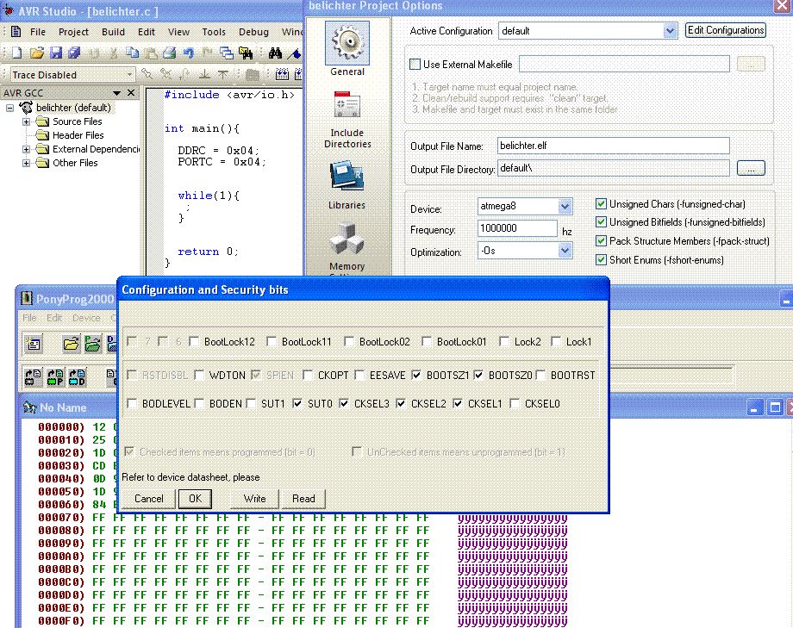Click Read button in fuse dialog
793x628 pixels.
pos(303,499)
